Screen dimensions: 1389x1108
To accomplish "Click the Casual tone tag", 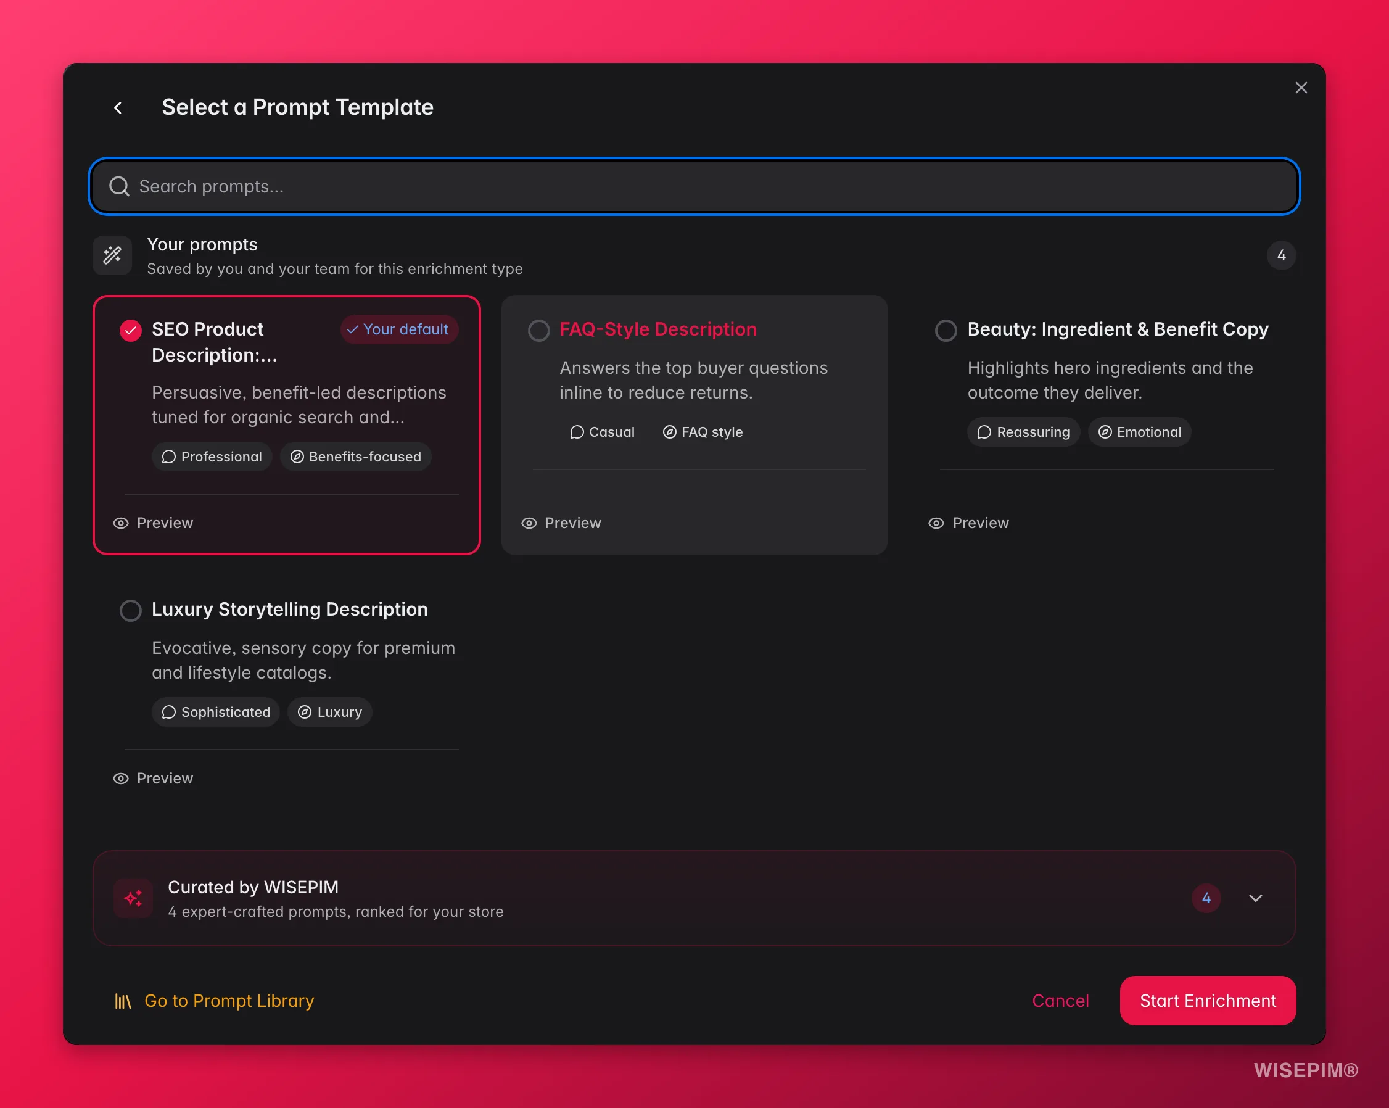I will point(602,432).
